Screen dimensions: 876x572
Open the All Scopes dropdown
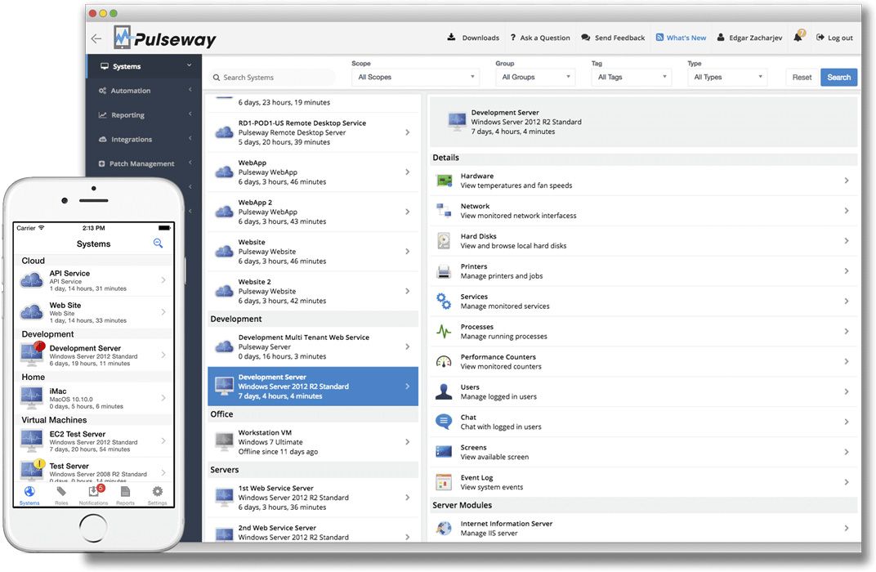(x=415, y=78)
